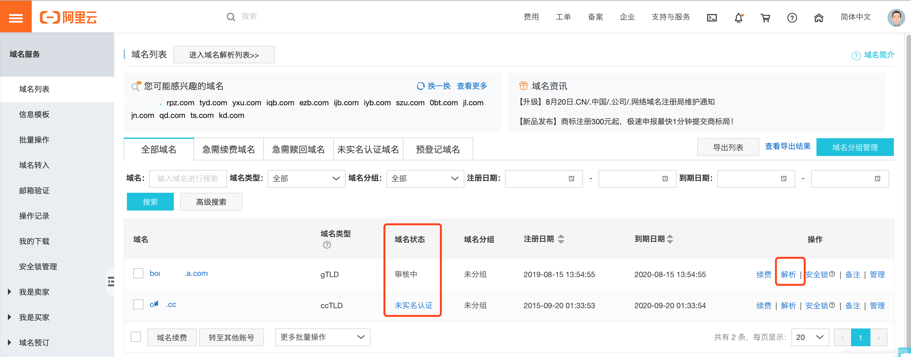Click the help question mark icon

[792, 17]
